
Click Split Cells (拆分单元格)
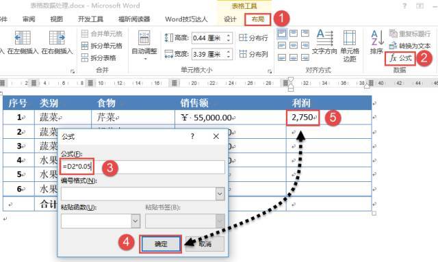tap(102, 46)
